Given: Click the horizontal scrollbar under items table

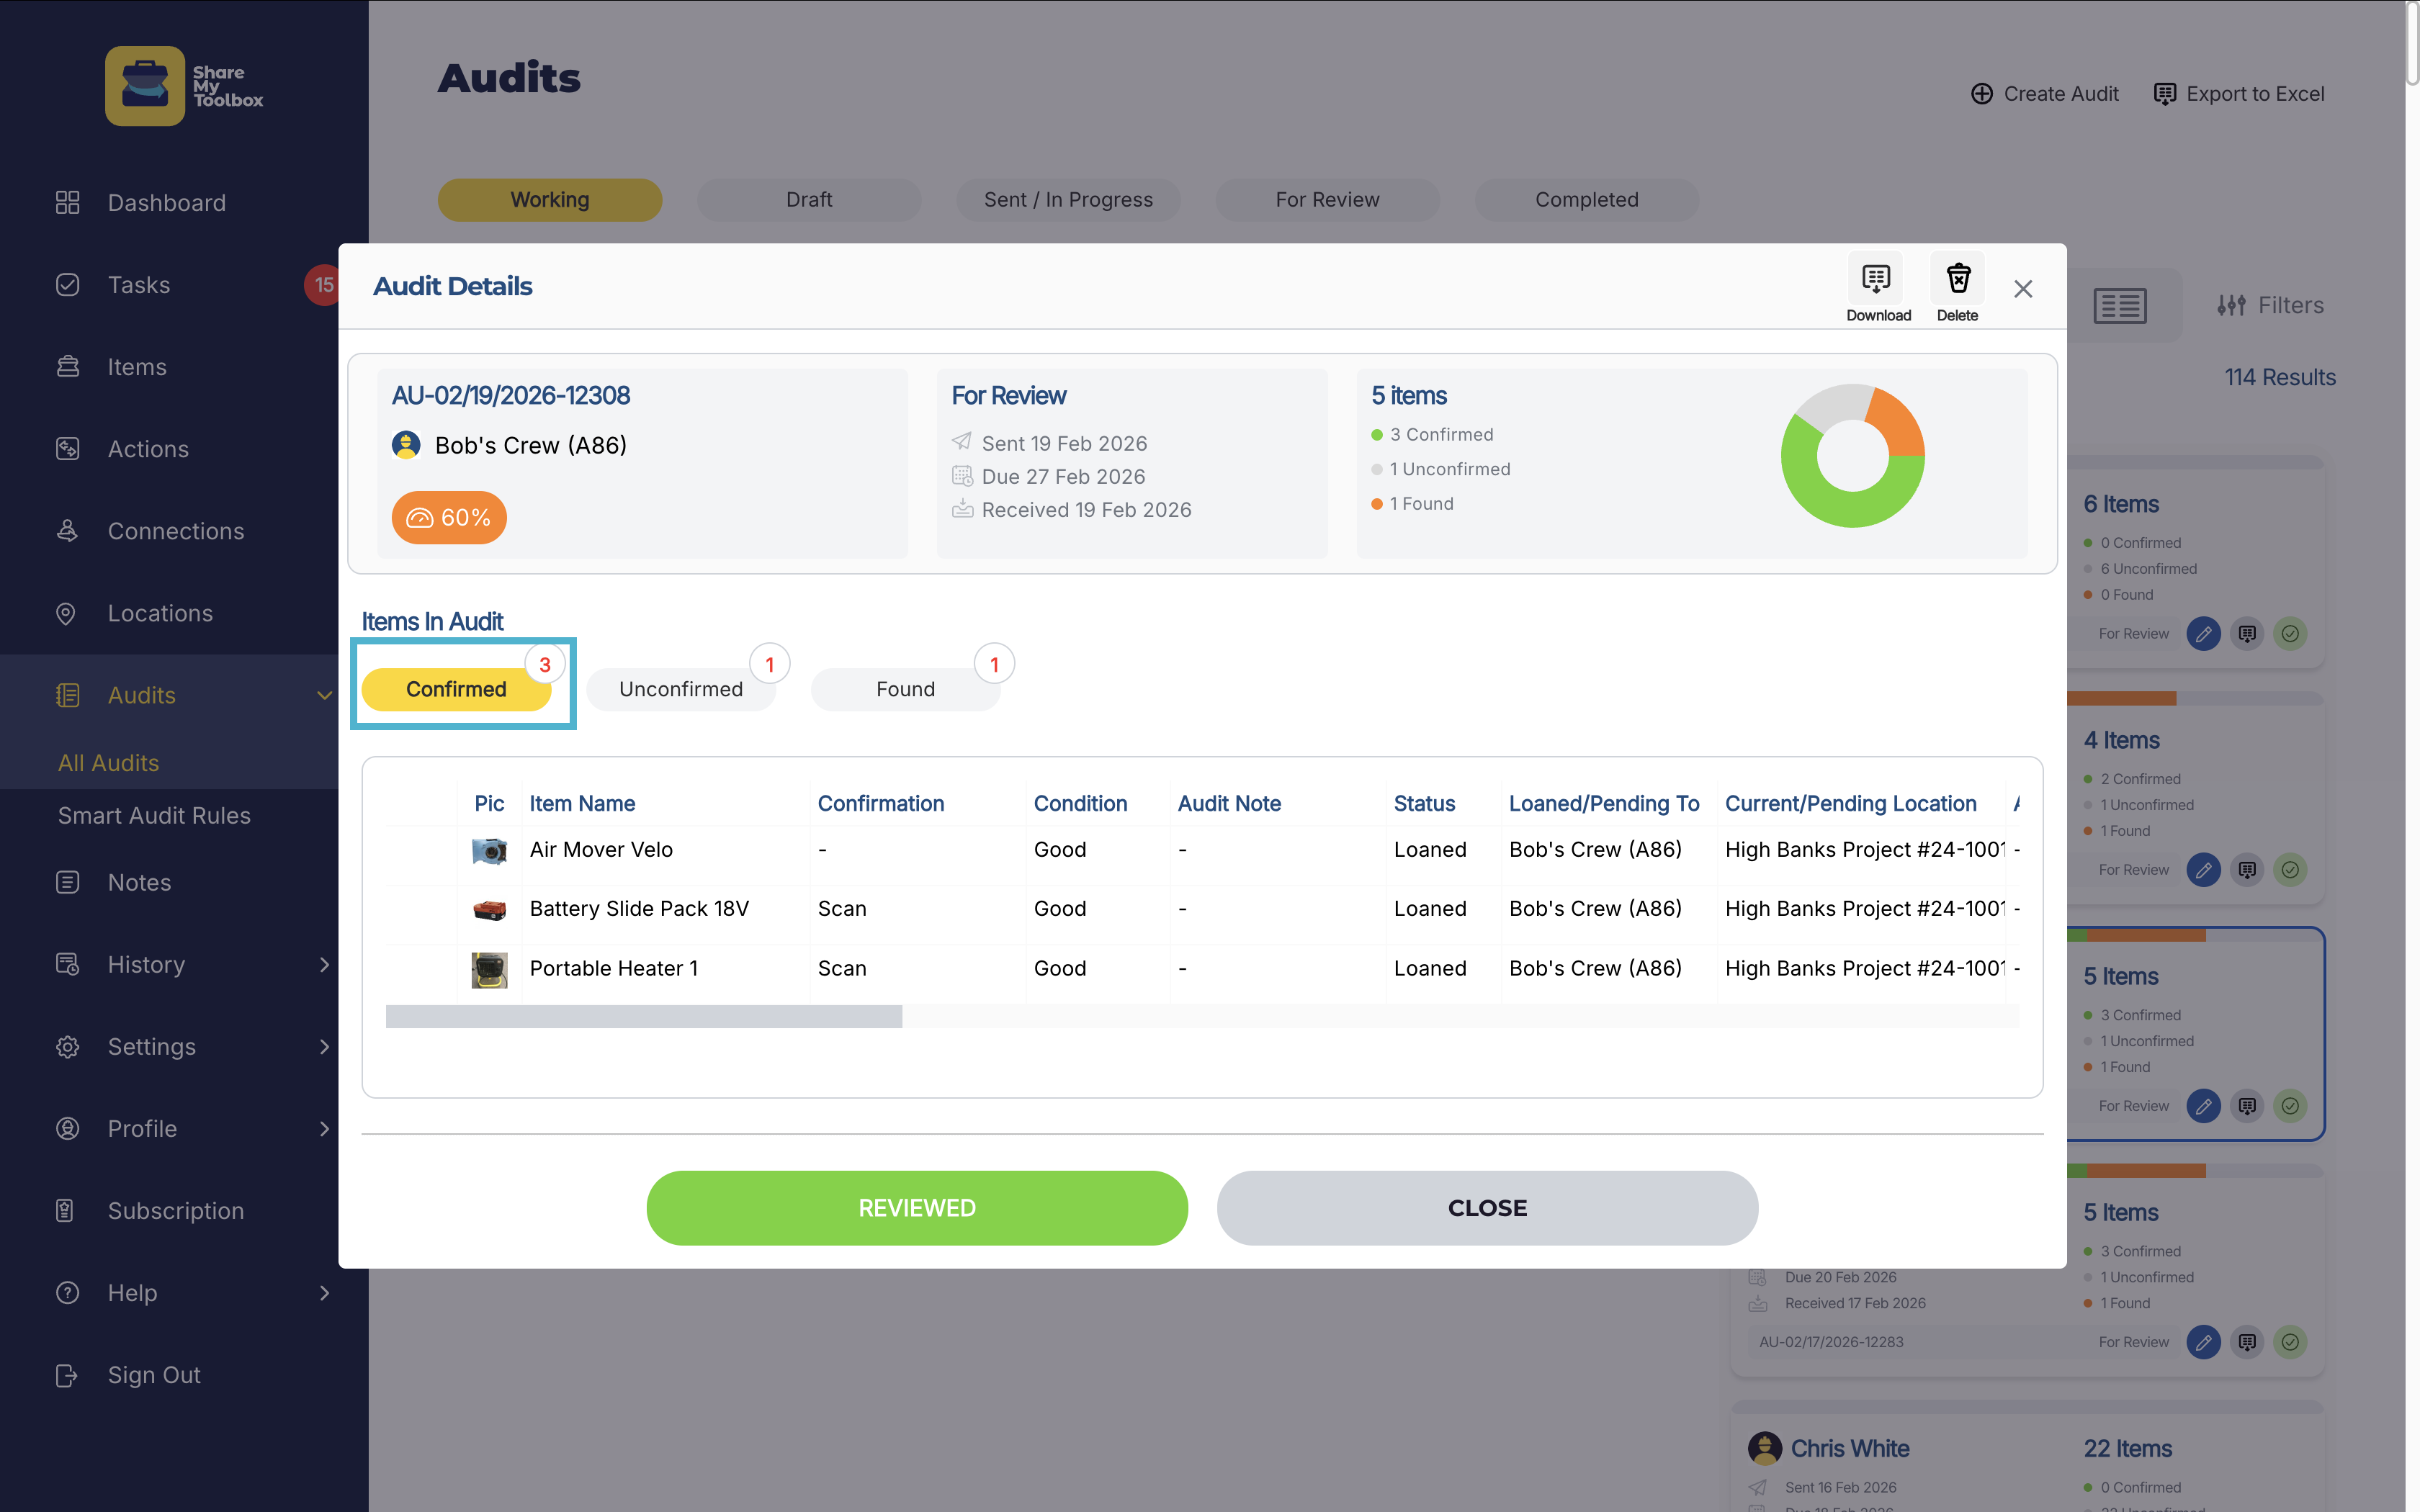Looking at the screenshot, I should (644, 1016).
